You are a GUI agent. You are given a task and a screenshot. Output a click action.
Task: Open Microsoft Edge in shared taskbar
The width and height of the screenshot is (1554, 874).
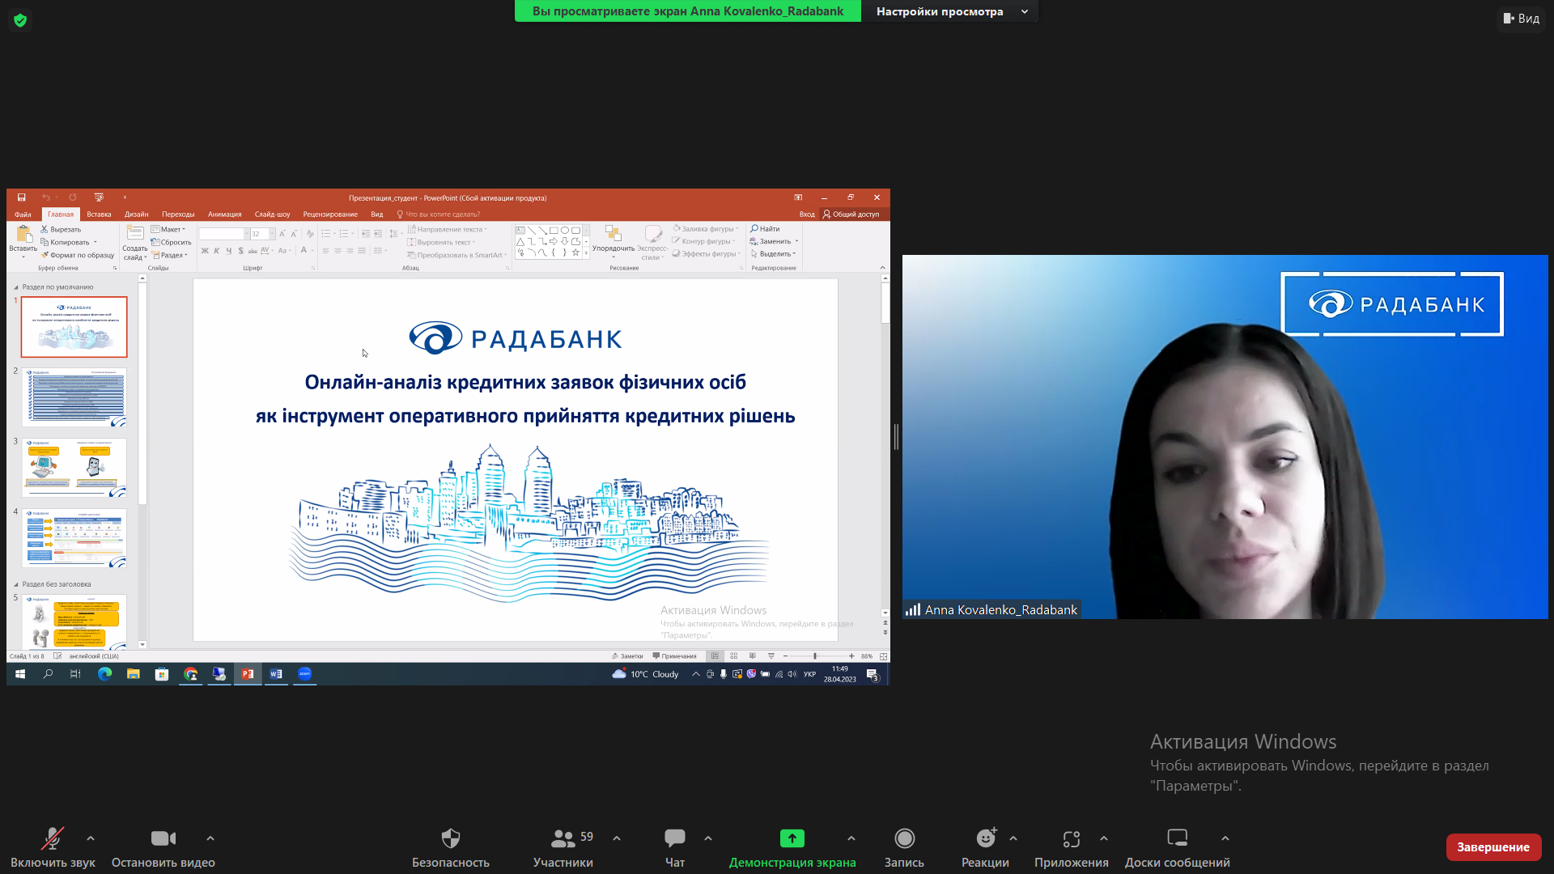point(105,674)
